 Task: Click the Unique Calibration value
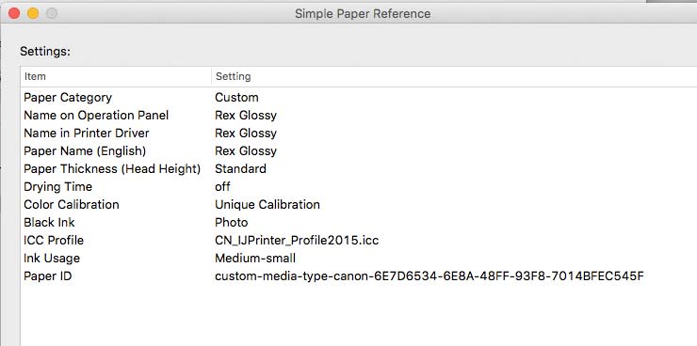coord(267,204)
